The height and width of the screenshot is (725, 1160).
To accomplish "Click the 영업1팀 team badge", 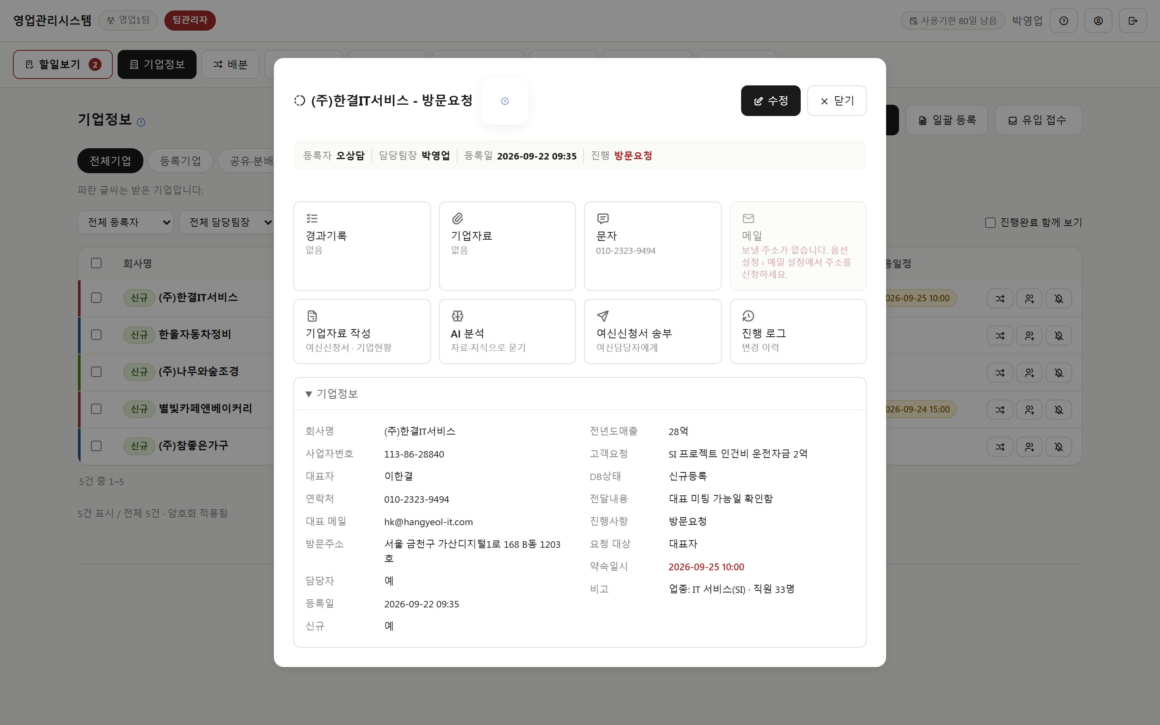I will point(128,20).
